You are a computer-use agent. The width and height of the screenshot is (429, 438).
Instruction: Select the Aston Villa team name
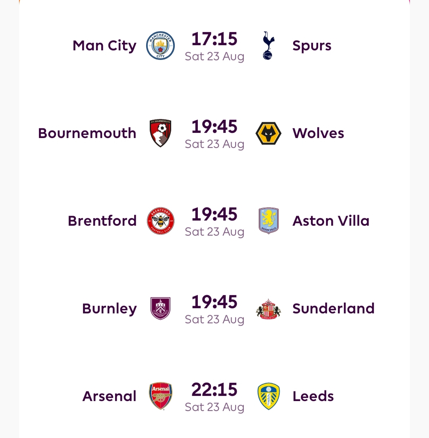[x=331, y=221]
